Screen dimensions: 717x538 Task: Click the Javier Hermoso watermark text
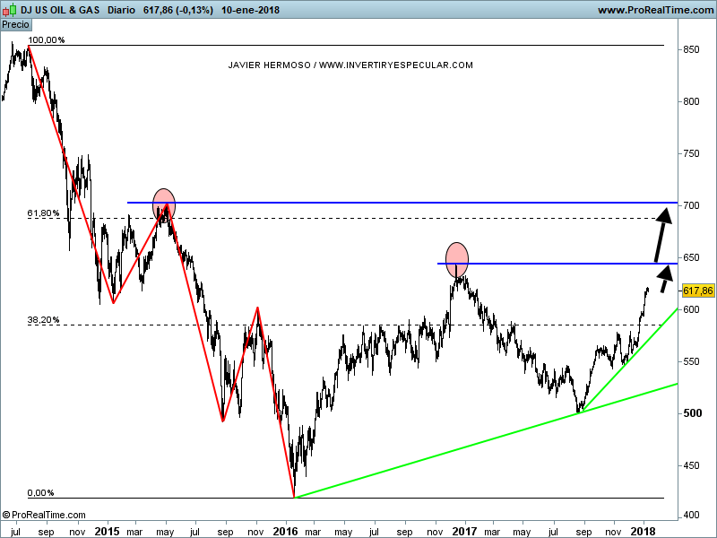pyautogui.click(x=350, y=65)
